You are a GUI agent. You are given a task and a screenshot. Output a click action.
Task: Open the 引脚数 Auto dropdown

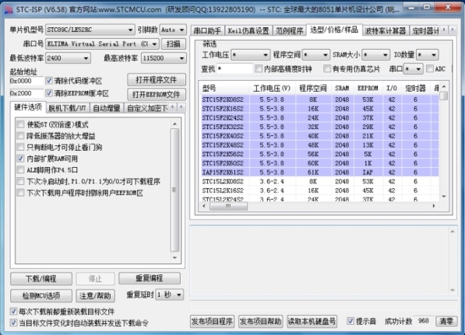pyautogui.click(x=172, y=30)
